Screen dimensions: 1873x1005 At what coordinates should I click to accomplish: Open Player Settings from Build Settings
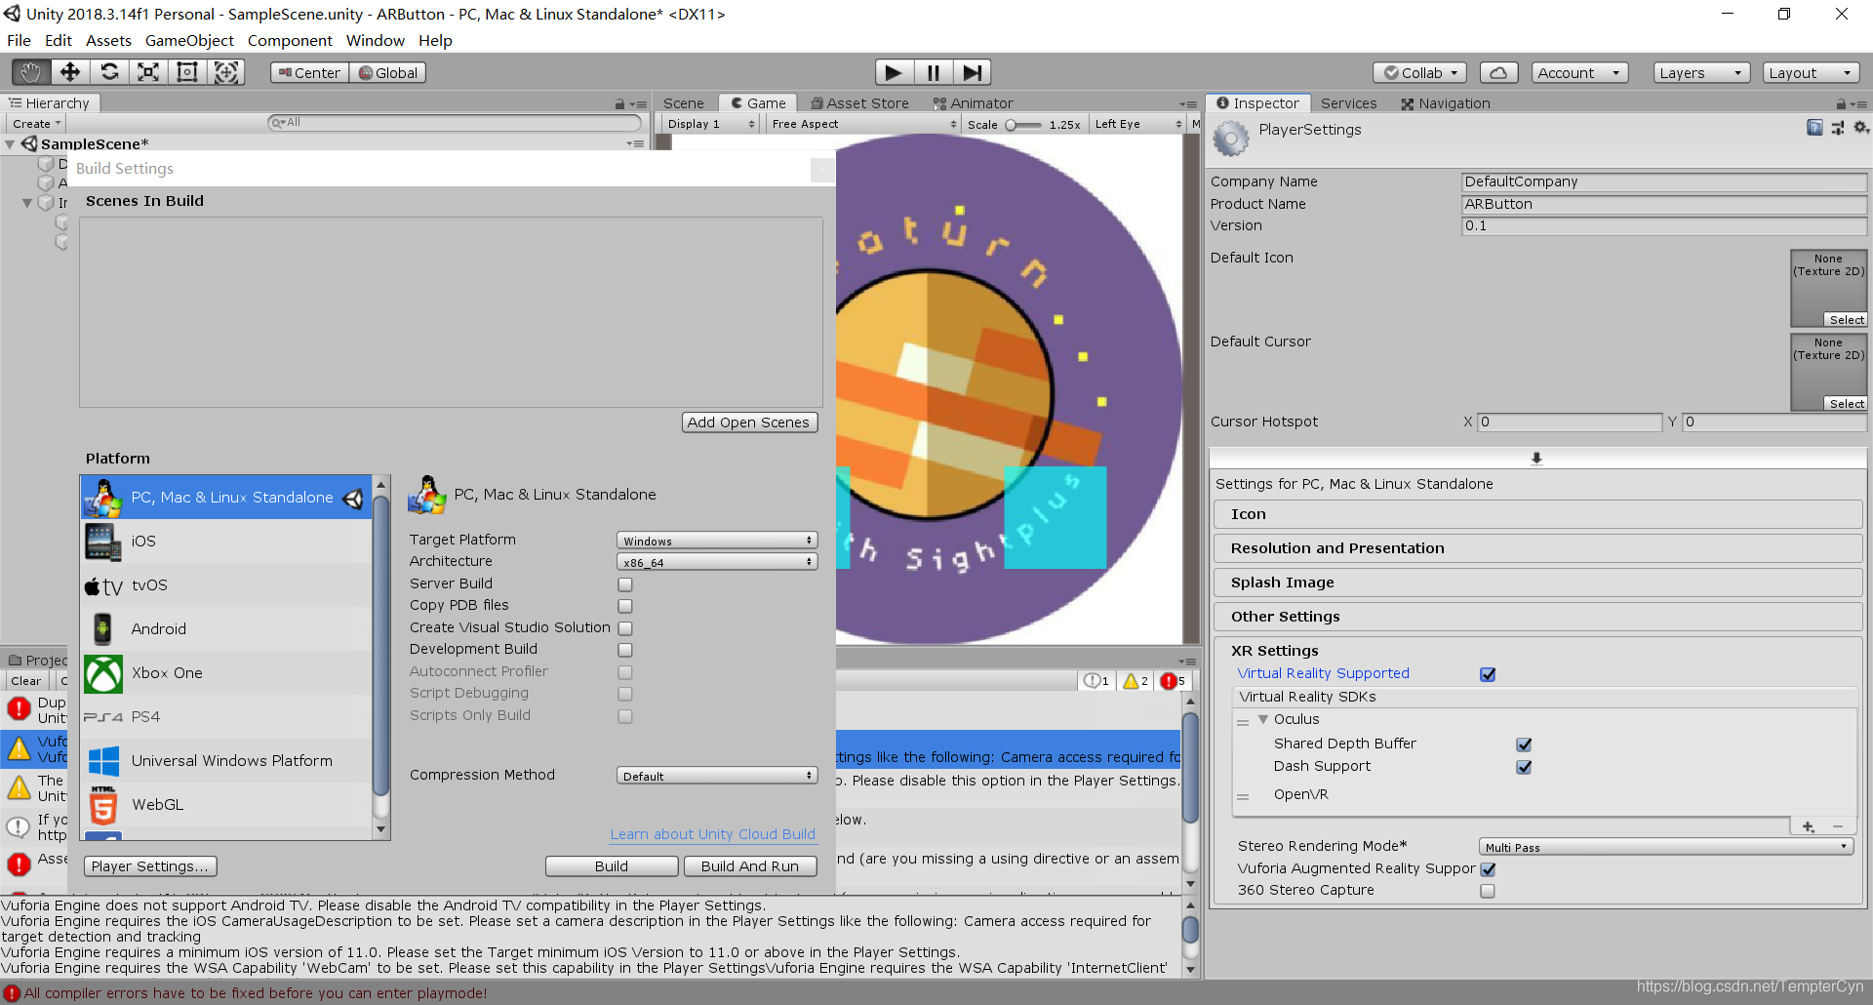tap(150, 866)
